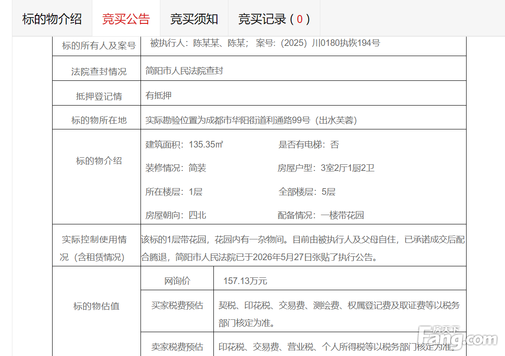The width and height of the screenshot is (505, 356).
Task: Click the 标的所有人及案号 row label
Action: click(x=99, y=45)
